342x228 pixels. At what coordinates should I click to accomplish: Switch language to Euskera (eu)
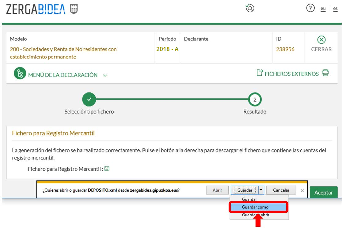pos(323,9)
